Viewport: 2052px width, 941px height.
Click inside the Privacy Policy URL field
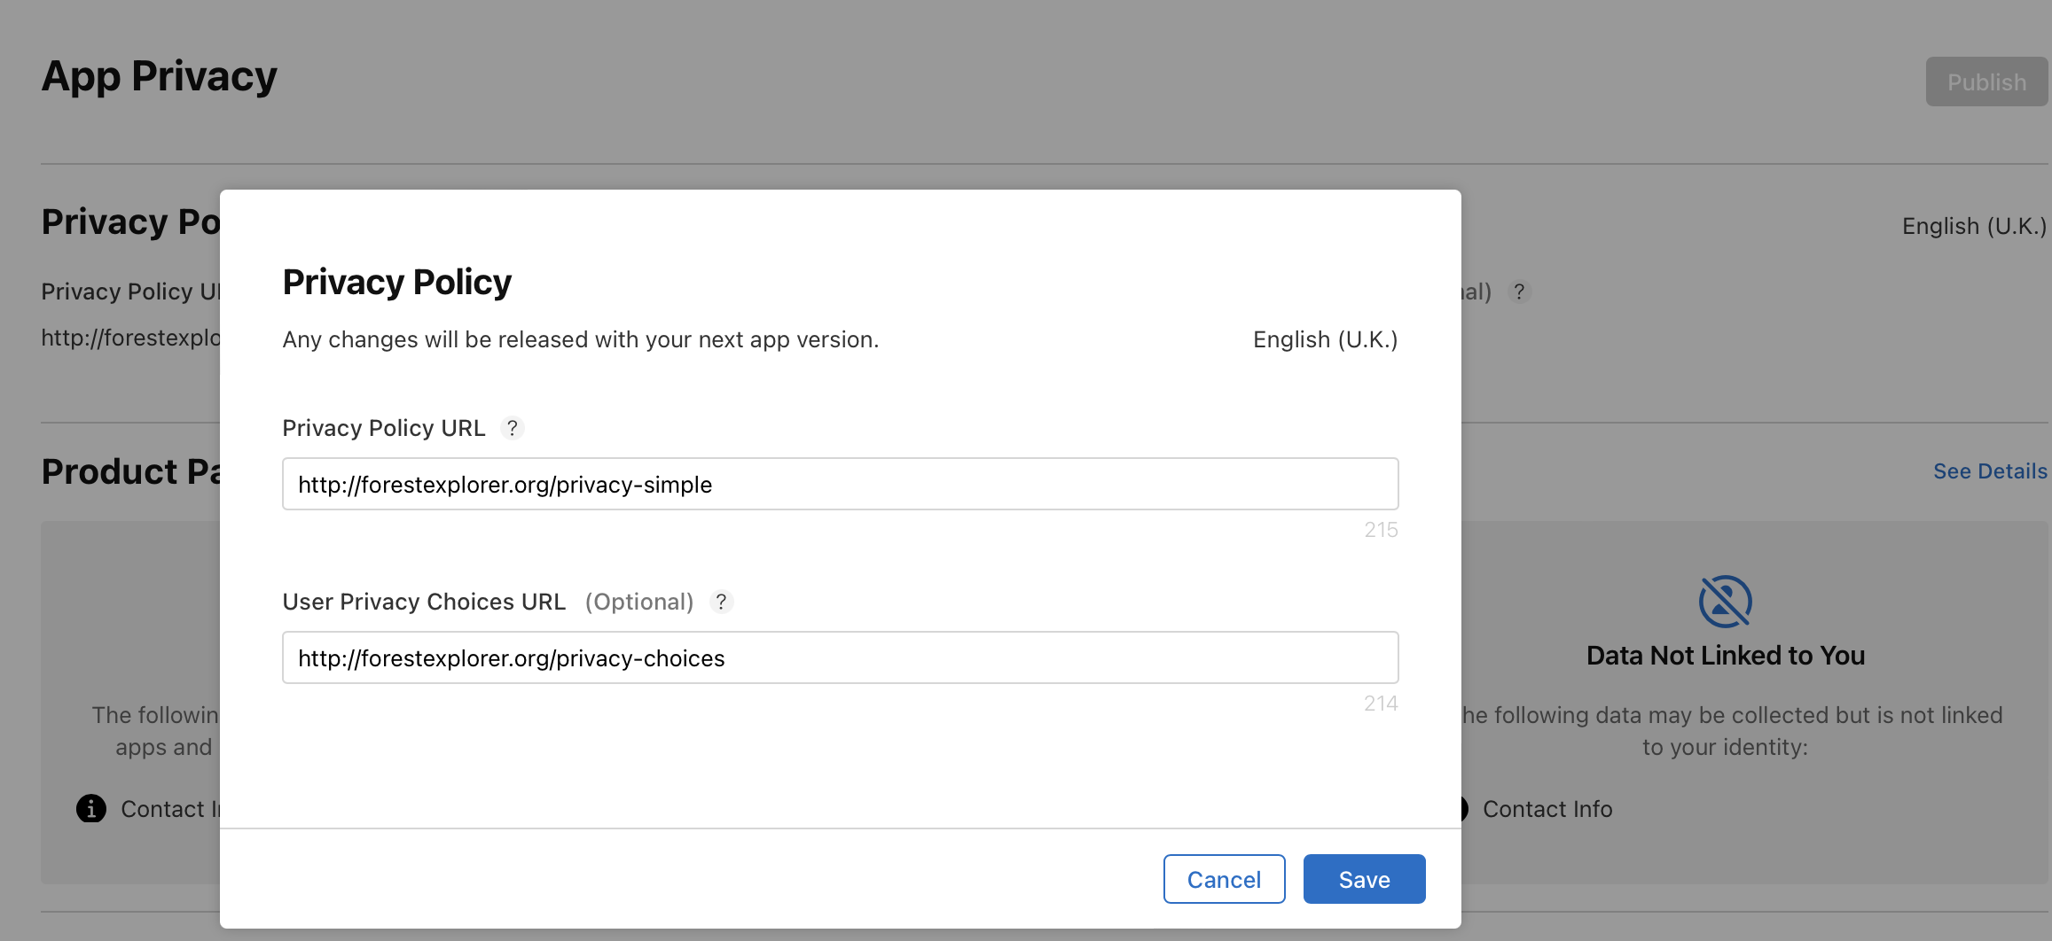pyautogui.click(x=840, y=484)
